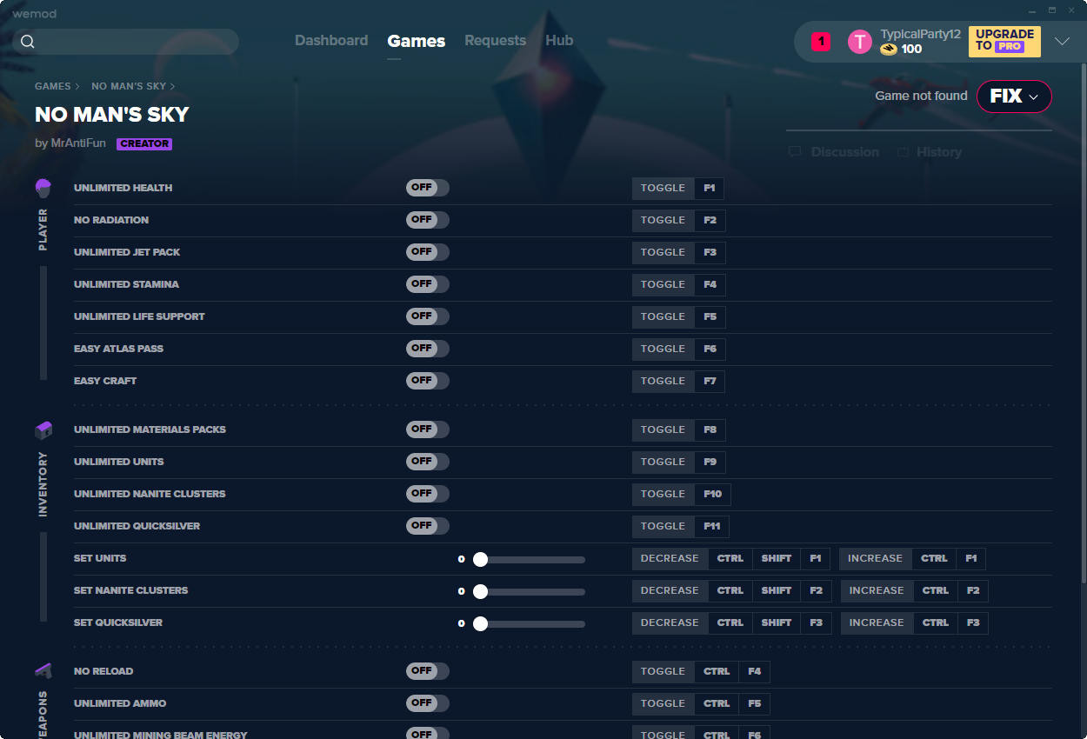The image size is (1087, 739).
Task: Open Discussion speech bubble icon
Action: [795, 152]
